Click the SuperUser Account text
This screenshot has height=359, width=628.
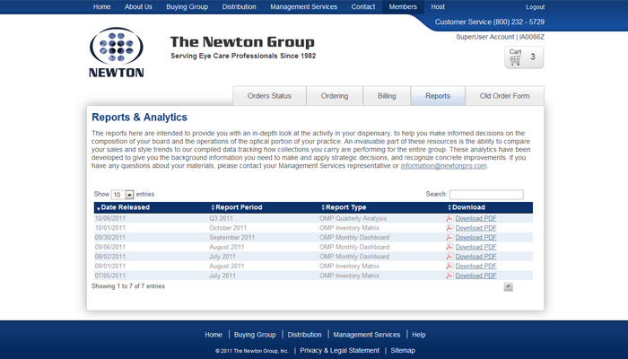pos(485,37)
